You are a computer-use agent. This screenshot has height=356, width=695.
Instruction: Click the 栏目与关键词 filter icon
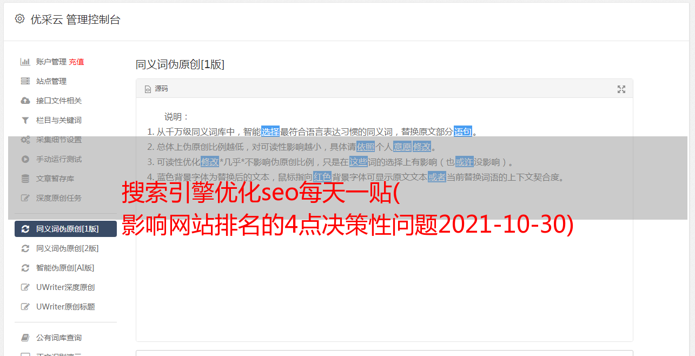[25, 120]
